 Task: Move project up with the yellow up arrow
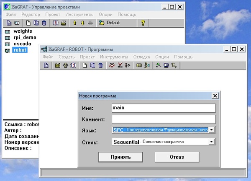click(x=74, y=23)
